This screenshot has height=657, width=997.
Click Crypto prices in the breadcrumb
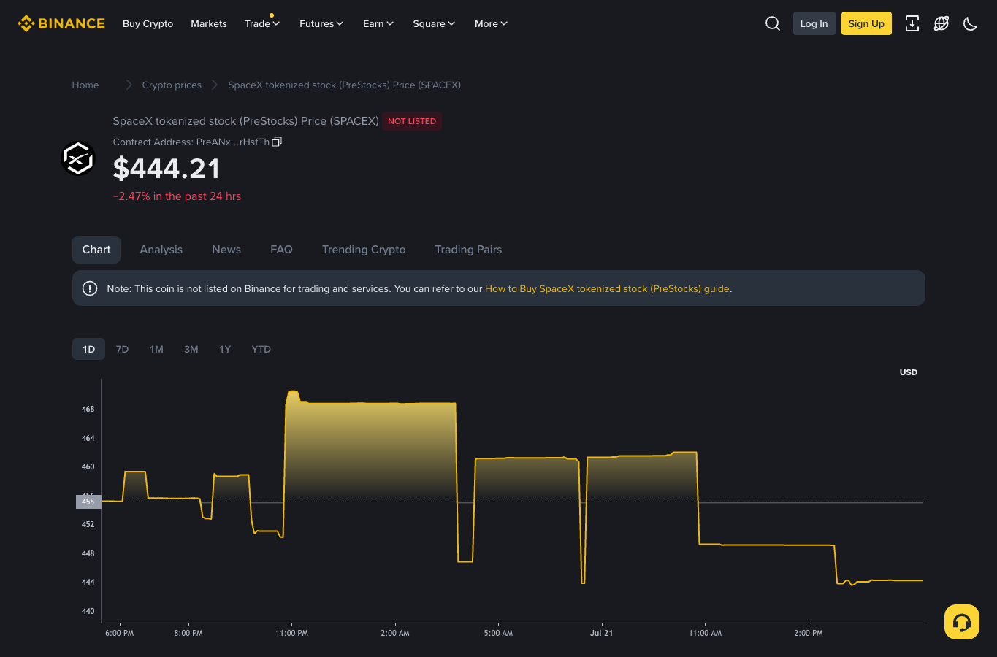click(x=172, y=85)
